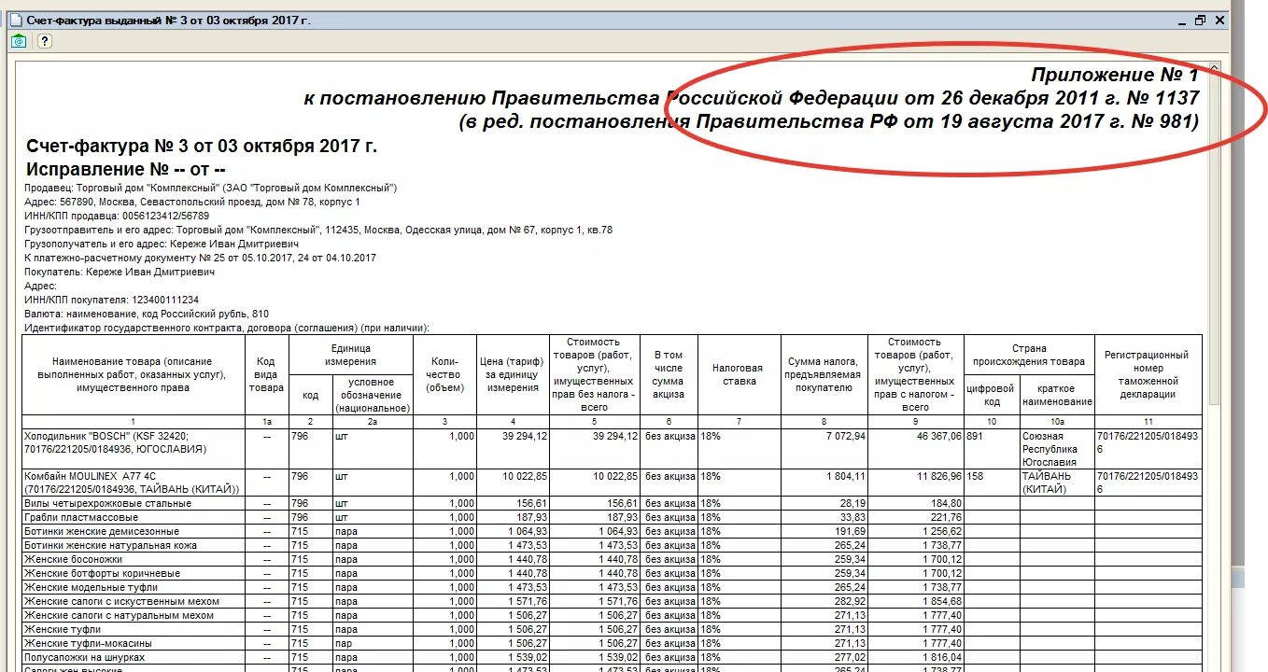Click the vertical scrollbar thumb of the invoice

[x=1214, y=240]
